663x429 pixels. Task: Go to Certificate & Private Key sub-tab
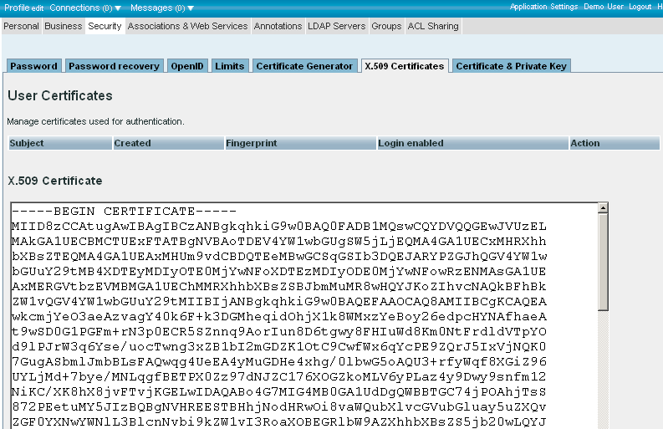(511, 66)
